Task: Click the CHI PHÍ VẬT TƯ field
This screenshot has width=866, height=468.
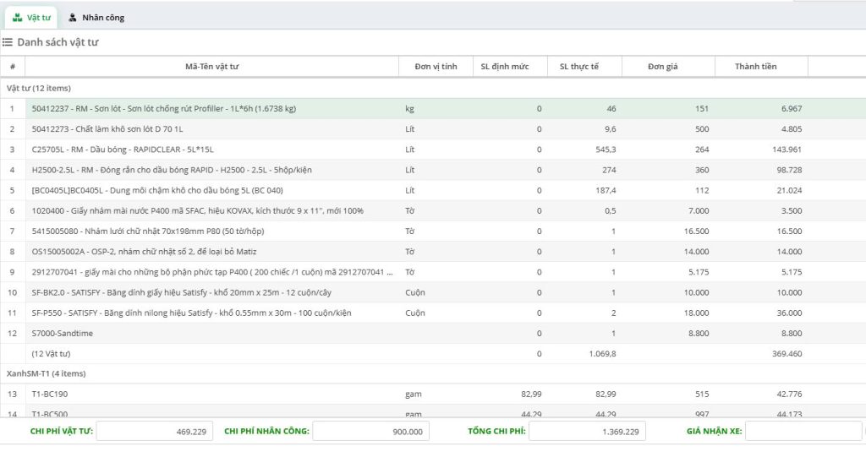Action: [154, 432]
